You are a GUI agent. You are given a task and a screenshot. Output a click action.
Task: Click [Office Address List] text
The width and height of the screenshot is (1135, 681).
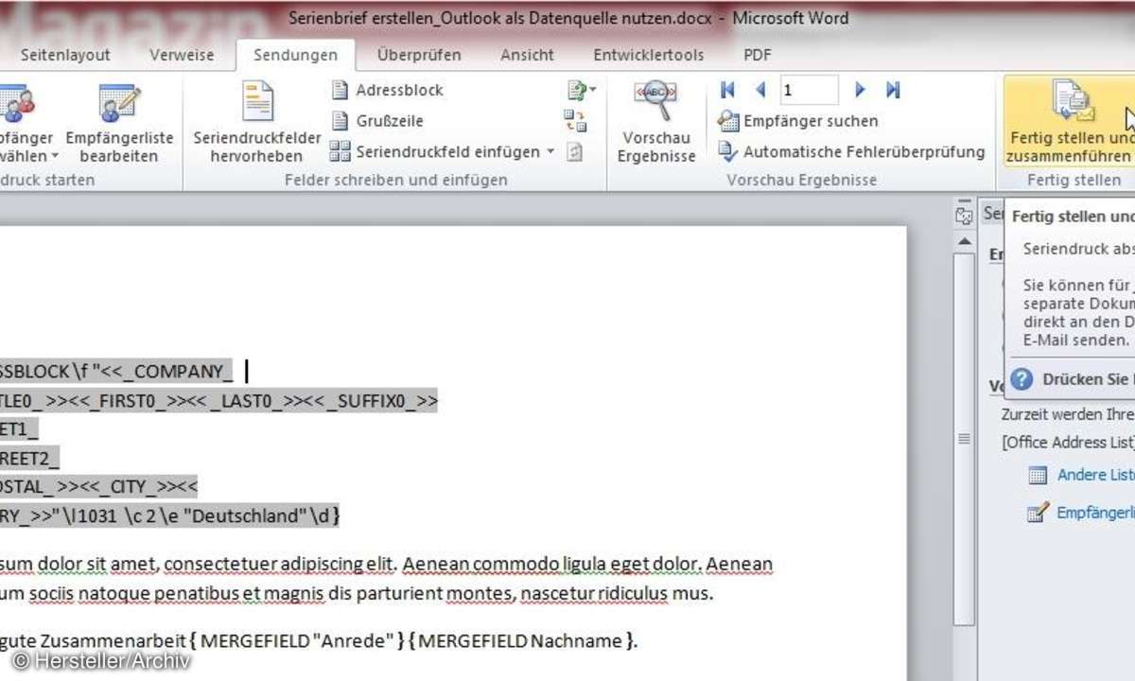(1068, 442)
